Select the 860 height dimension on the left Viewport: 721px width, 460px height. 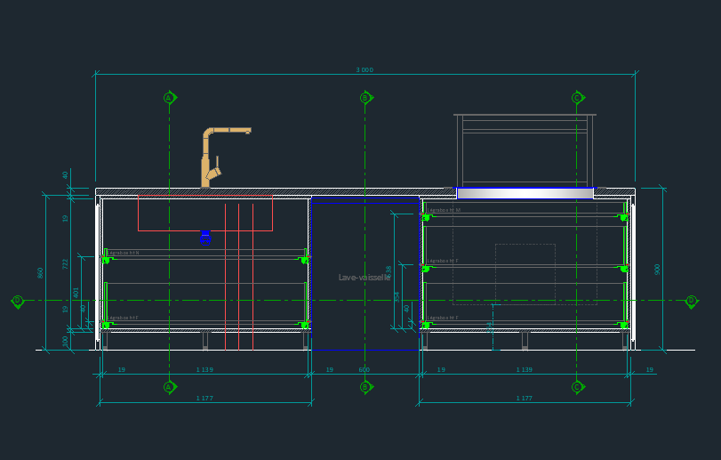40,272
